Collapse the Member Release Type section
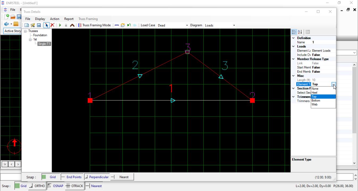358x191 pixels. click(293, 59)
